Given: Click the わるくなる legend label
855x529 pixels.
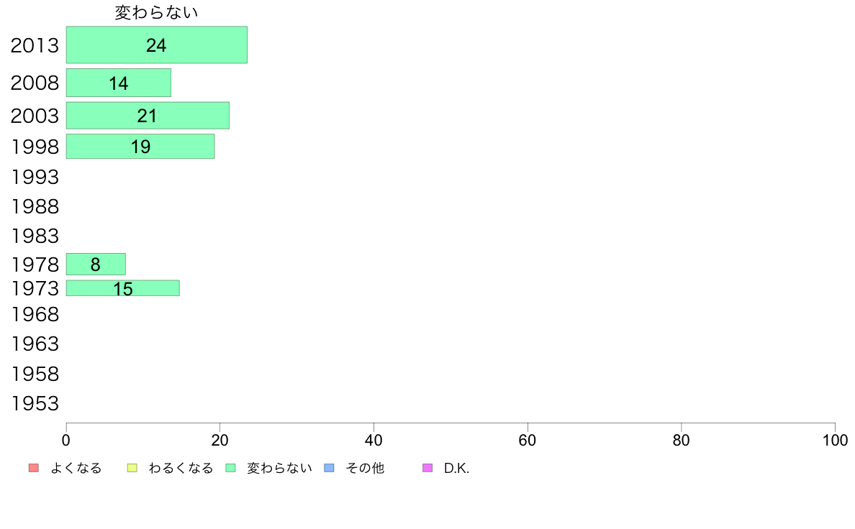Looking at the screenshot, I should pyautogui.click(x=181, y=468).
